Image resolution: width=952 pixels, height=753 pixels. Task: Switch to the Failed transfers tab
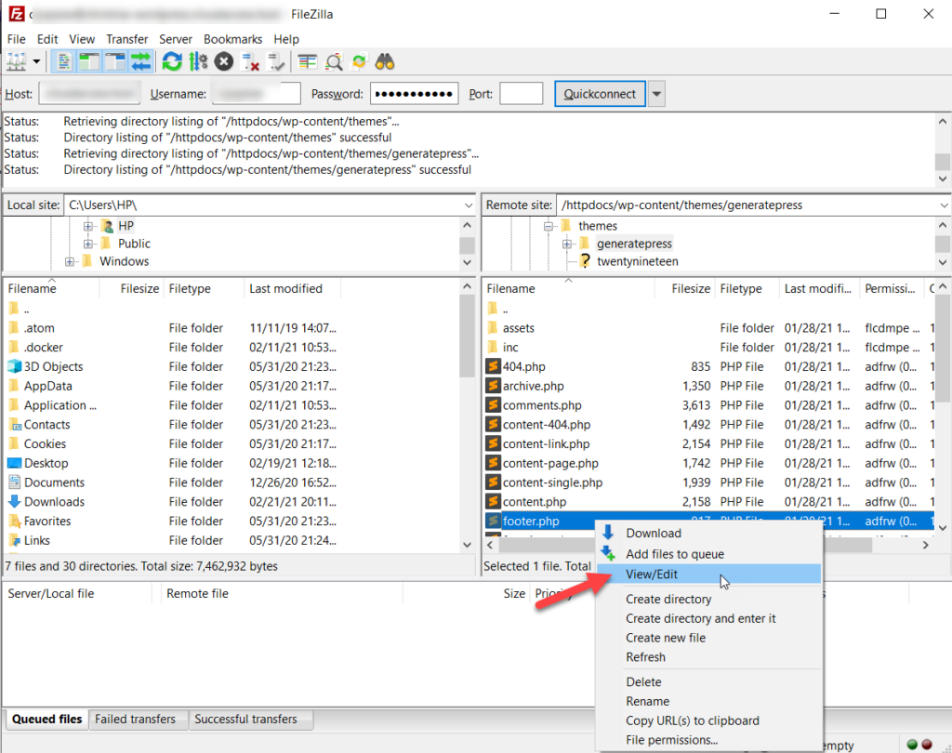136,719
